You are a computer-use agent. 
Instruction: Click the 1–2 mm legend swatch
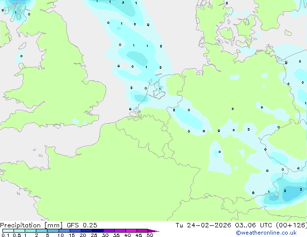pyautogui.click(x=31, y=231)
